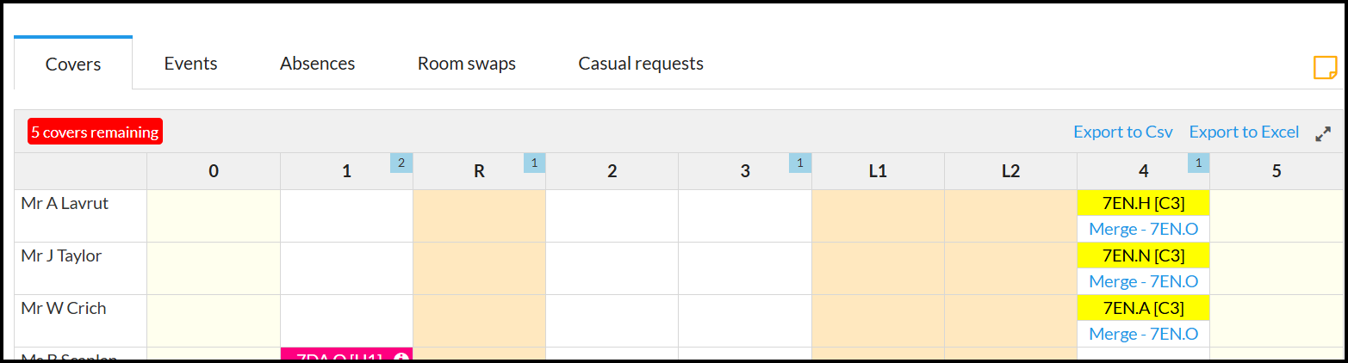Open the Absences tab
1348x363 pixels.
pyautogui.click(x=317, y=64)
